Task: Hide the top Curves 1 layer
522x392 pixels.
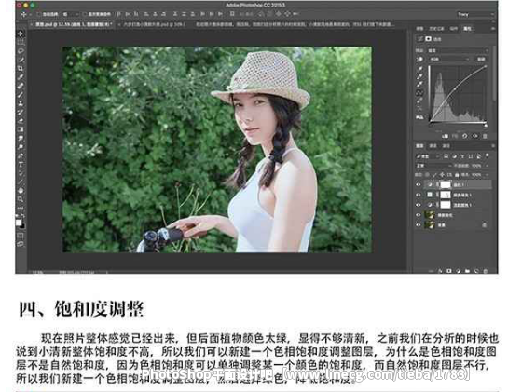Action: [419, 184]
